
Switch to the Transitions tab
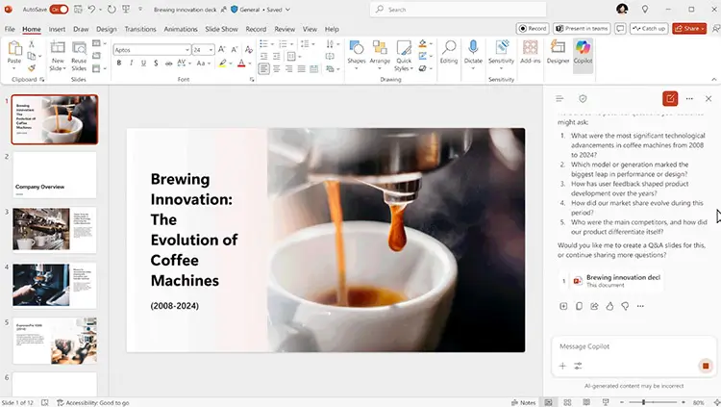140,29
